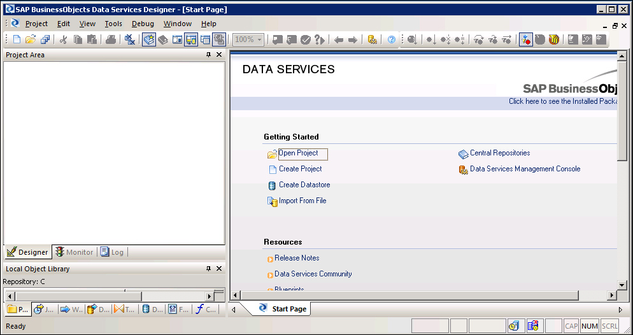
Task: Pin the Project Area panel
Action: (x=209, y=55)
